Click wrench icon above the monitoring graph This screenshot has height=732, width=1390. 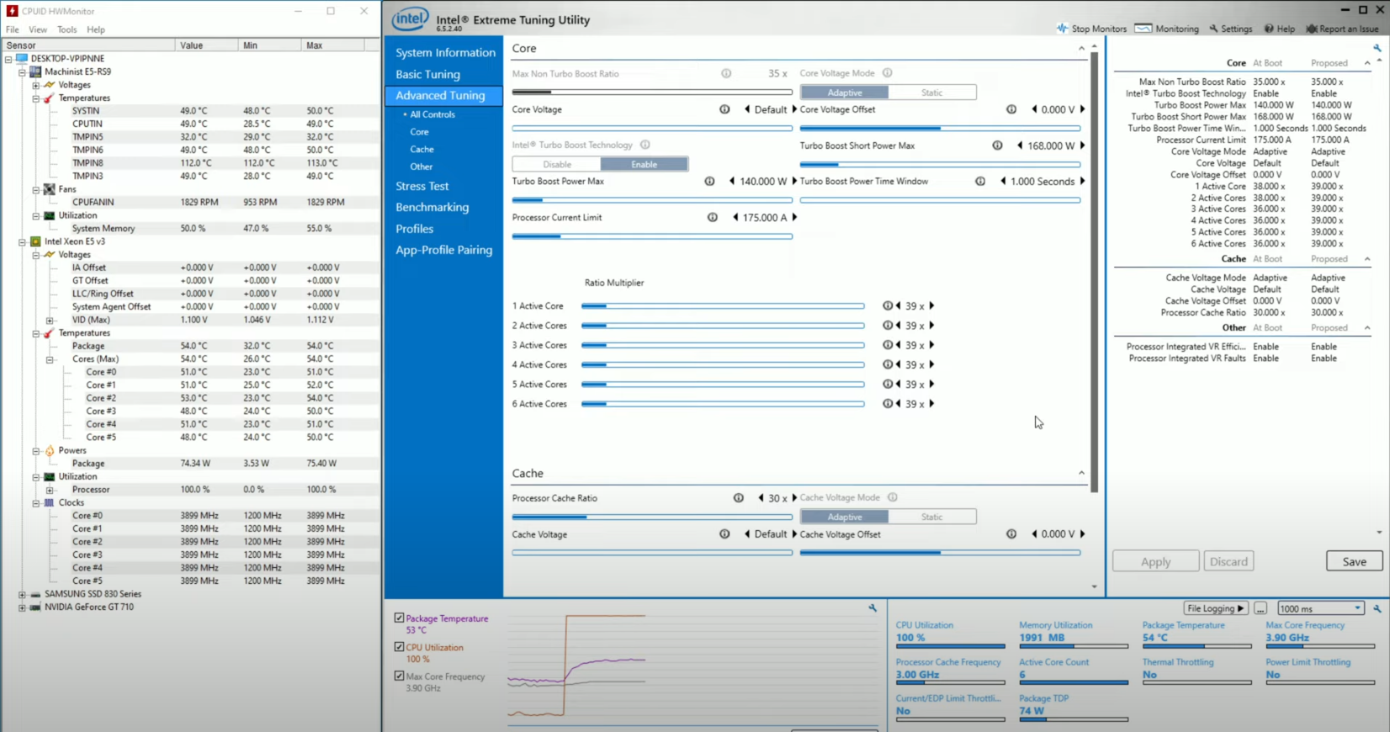click(873, 607)
